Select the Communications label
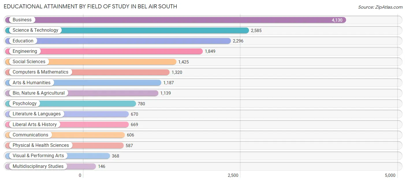This screenshot has height=182, width=406. pos(30,135)
